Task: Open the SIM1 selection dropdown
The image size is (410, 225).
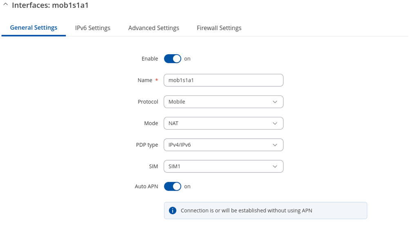Action: [x=223, y=166]
